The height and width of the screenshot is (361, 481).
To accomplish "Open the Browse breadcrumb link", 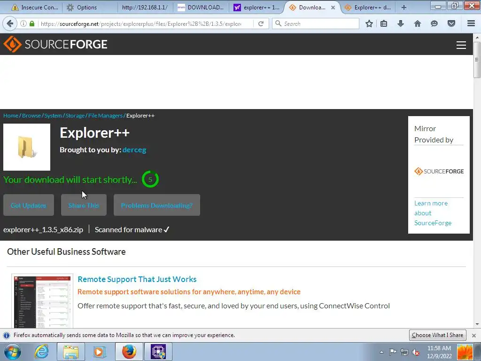I will [31, 116].
